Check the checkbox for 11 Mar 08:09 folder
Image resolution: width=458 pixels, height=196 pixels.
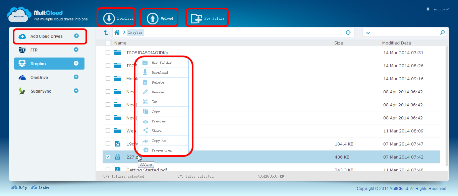coord(108,131)
